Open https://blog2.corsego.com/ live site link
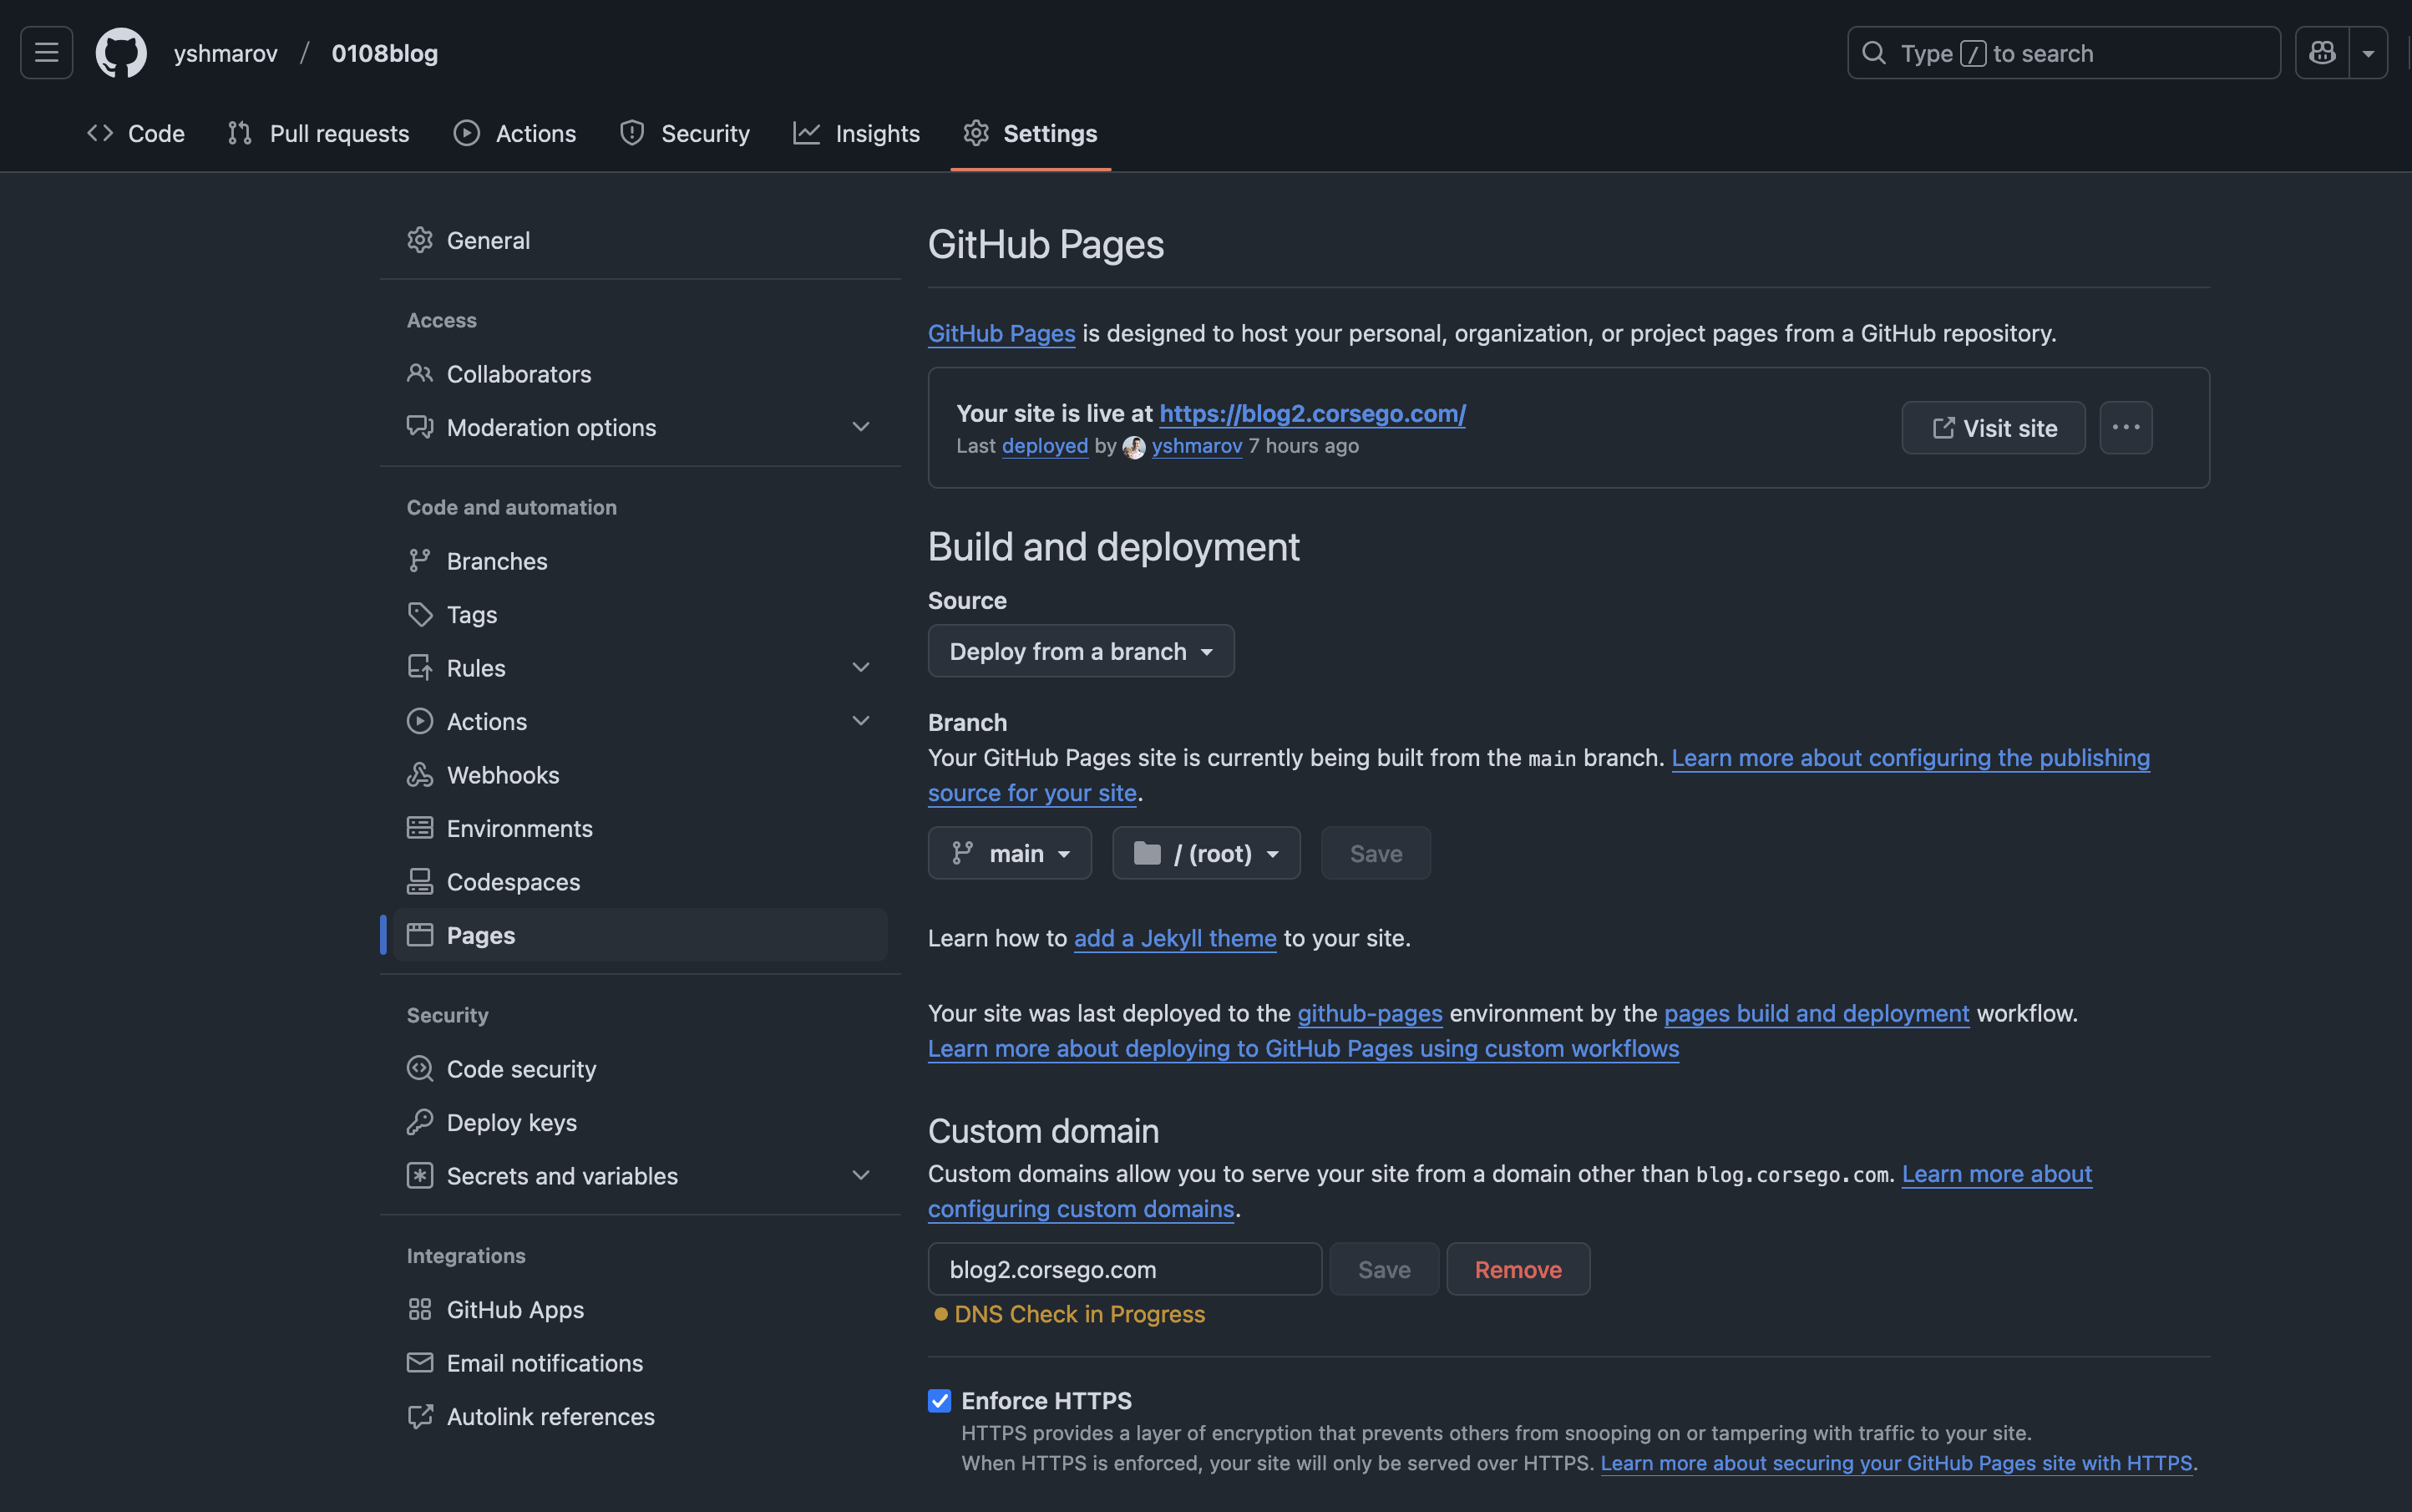The width and height of the screenshot is (2412, 1512). point(1312,413)
